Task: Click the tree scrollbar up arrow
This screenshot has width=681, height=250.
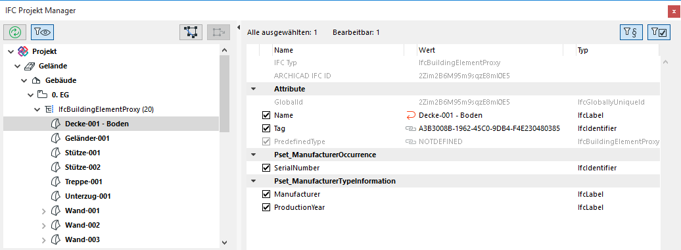Action: [x=224, y=51]
